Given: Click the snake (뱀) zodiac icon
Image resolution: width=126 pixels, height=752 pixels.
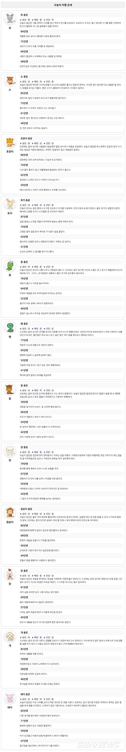Looking at the screenshot, I should [10, 327].
